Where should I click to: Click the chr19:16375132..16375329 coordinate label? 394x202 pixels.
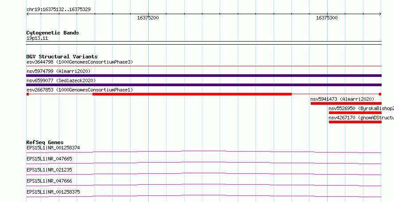(58, 10)
